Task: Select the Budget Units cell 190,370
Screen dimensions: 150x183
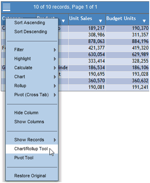Action: pos(128,28)
